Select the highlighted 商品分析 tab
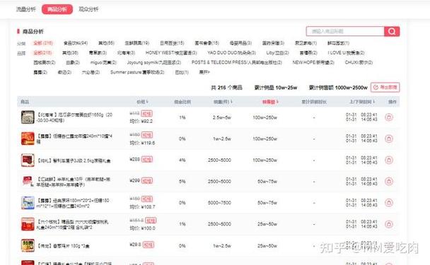The image size is (430, 265). [x=57, y=9]
